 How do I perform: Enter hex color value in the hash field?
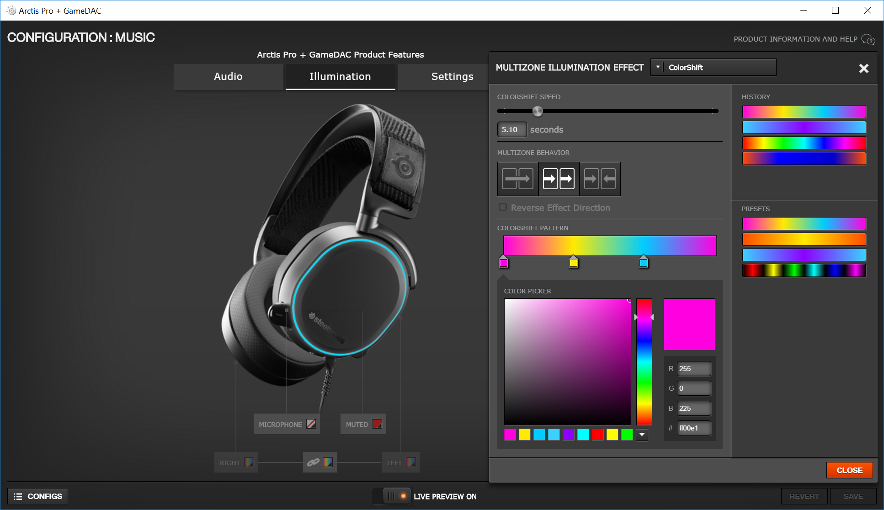(x=695, y=428)
